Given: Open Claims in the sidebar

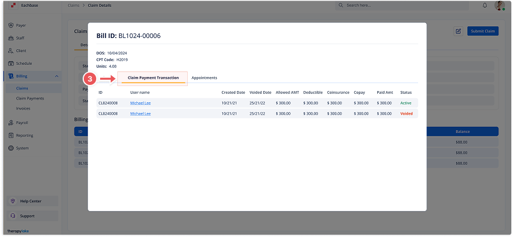Looking at the screenshot, I should tap(22, 88).
